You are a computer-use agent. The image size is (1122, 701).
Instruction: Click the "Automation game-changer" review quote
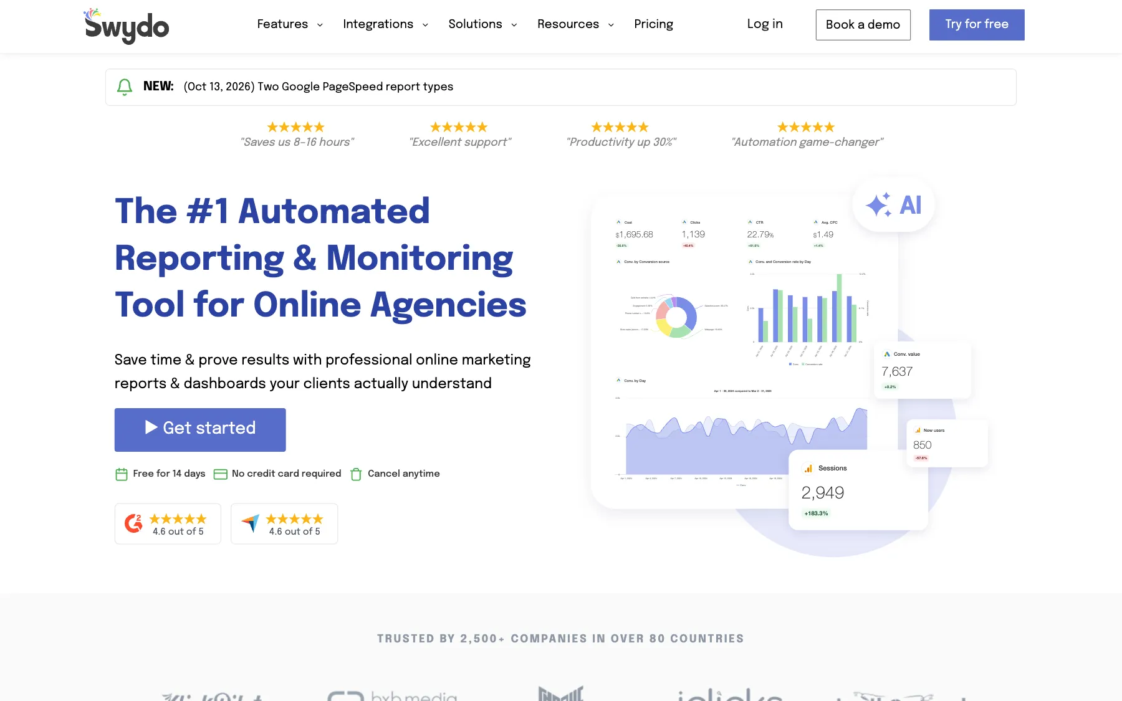coord(807,142)
